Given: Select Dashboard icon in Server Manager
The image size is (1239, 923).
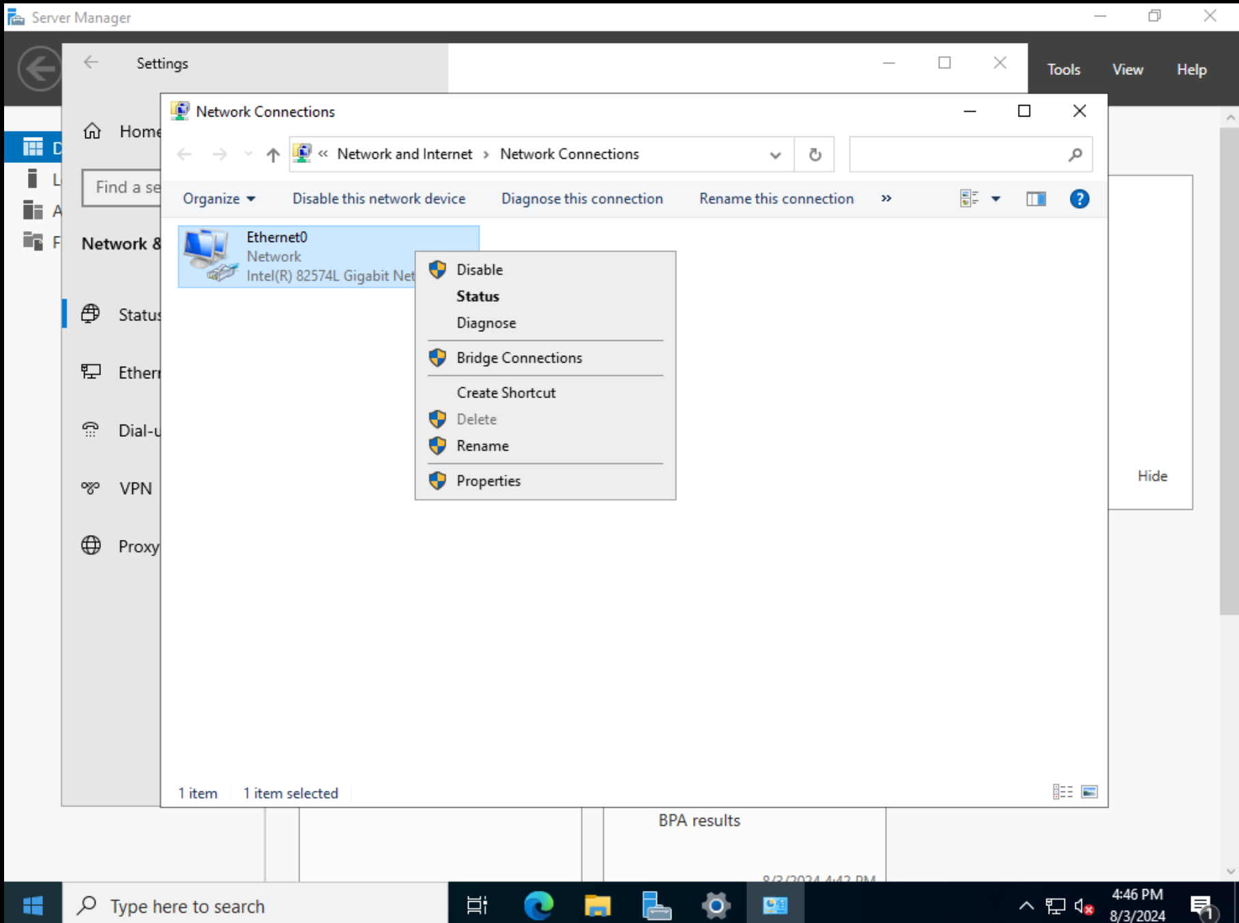Looking at the screenshot, I should point(33,147).
